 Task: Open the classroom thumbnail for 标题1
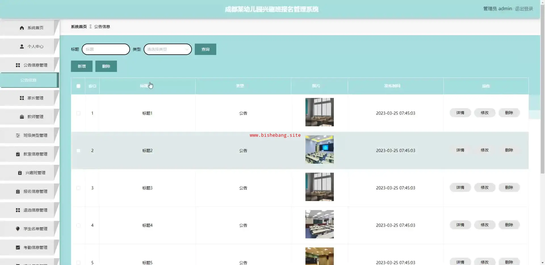[x=320, y=112]
